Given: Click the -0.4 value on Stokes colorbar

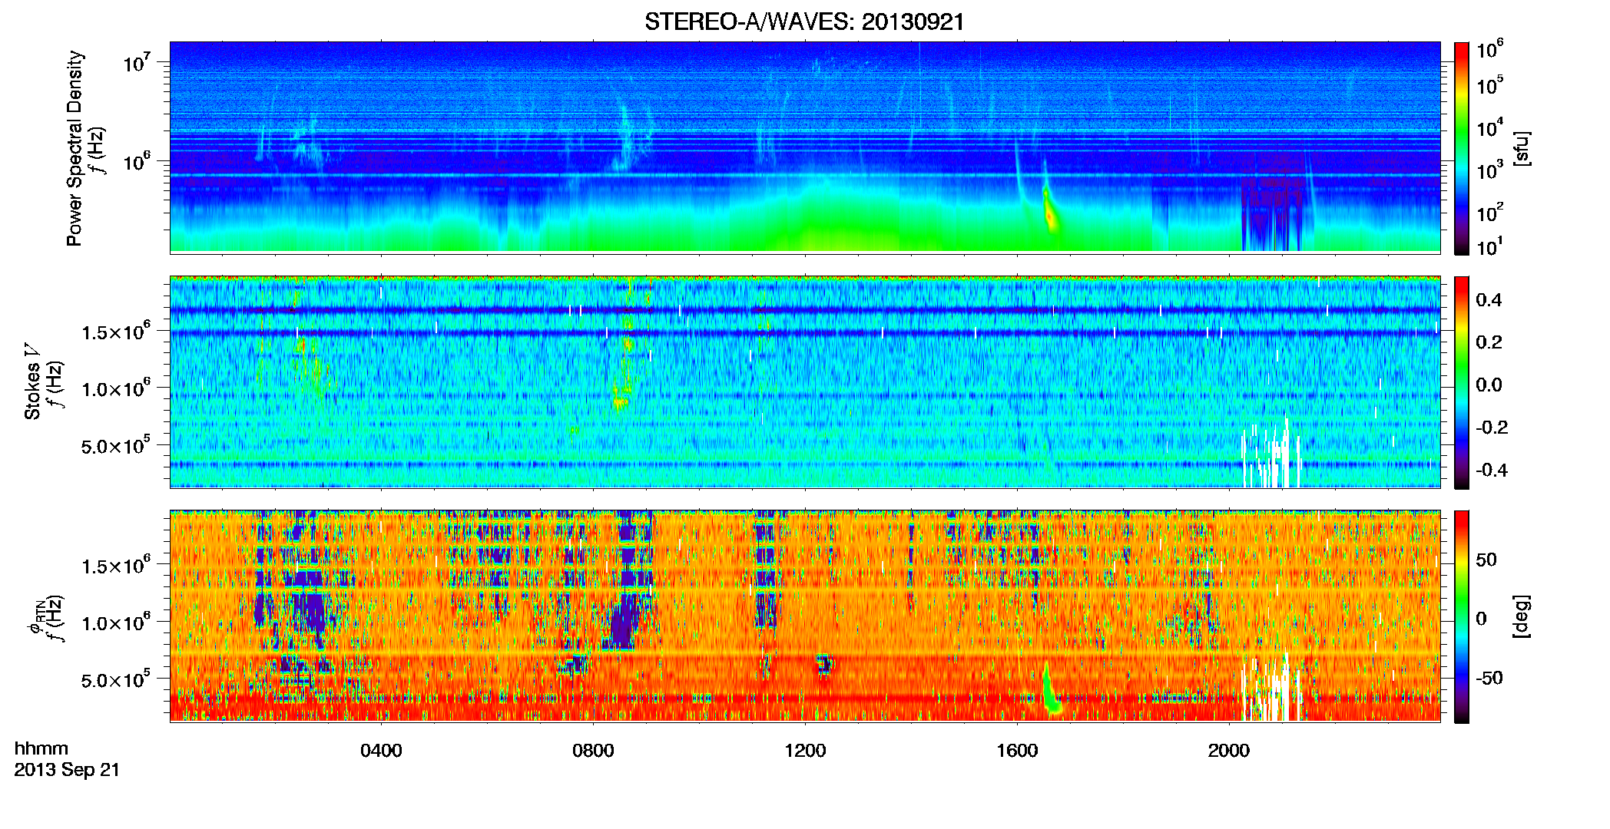Looking at the screenshot, I should (x=1492, y=470).
